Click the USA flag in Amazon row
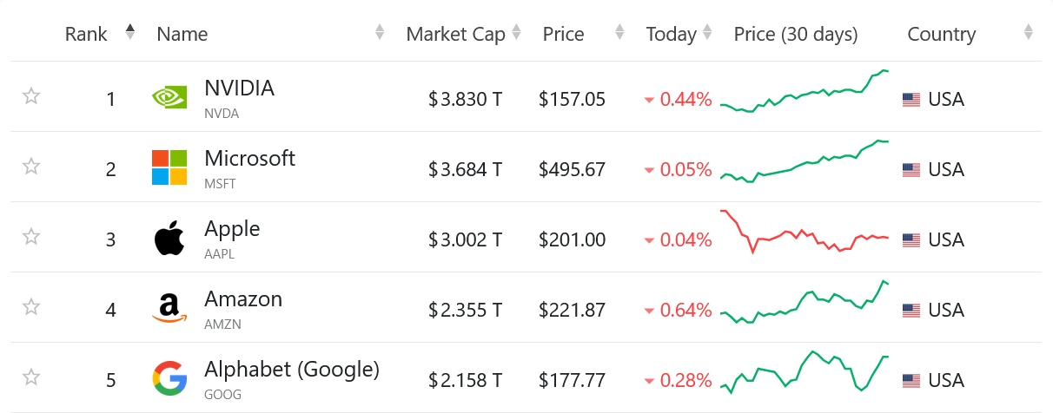 911,311
